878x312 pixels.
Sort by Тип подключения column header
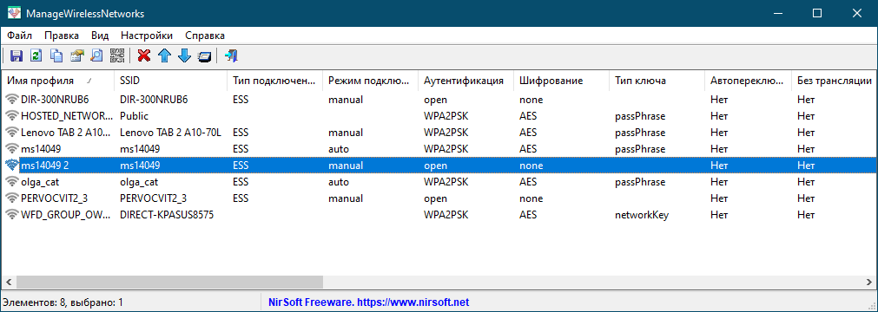275,81
